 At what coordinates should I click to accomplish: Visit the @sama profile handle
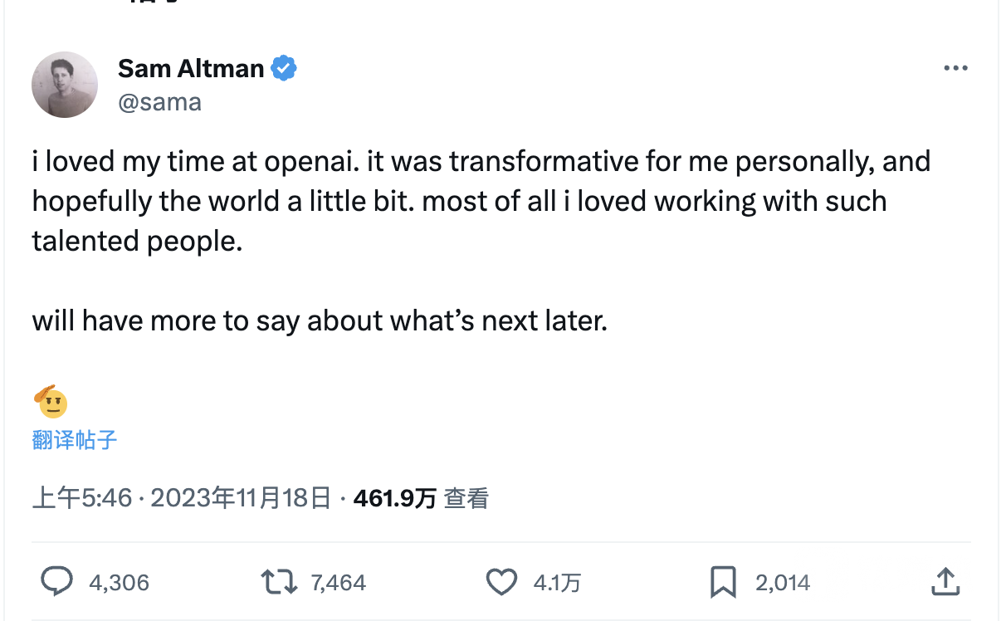[159, 101]
